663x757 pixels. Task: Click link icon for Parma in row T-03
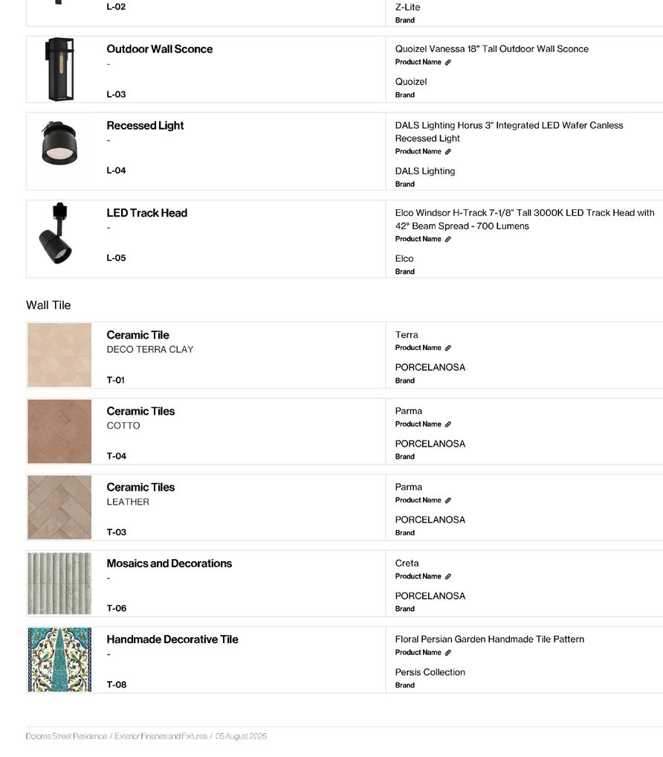click(x=447, y=500)
